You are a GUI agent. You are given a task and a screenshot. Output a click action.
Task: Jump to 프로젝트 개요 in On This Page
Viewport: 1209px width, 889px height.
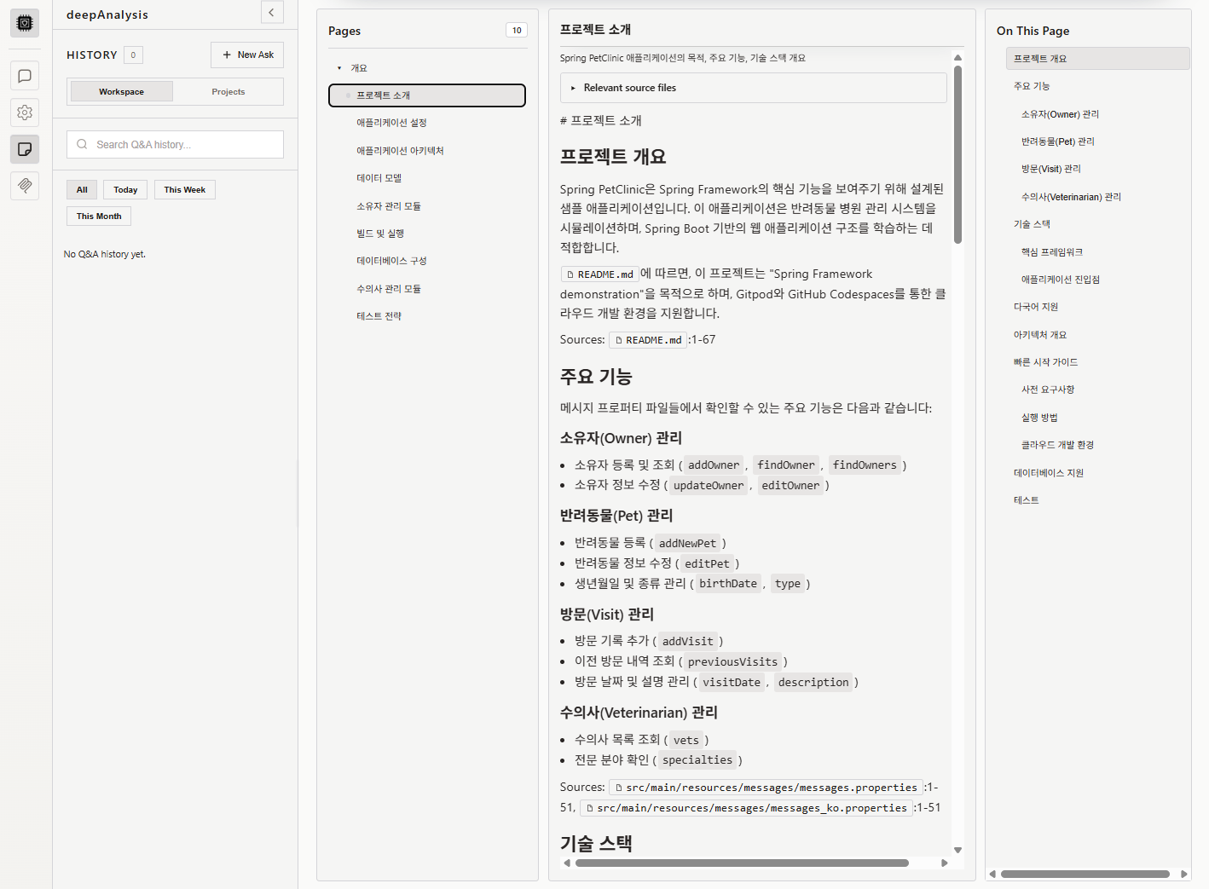coord(1098,59)
